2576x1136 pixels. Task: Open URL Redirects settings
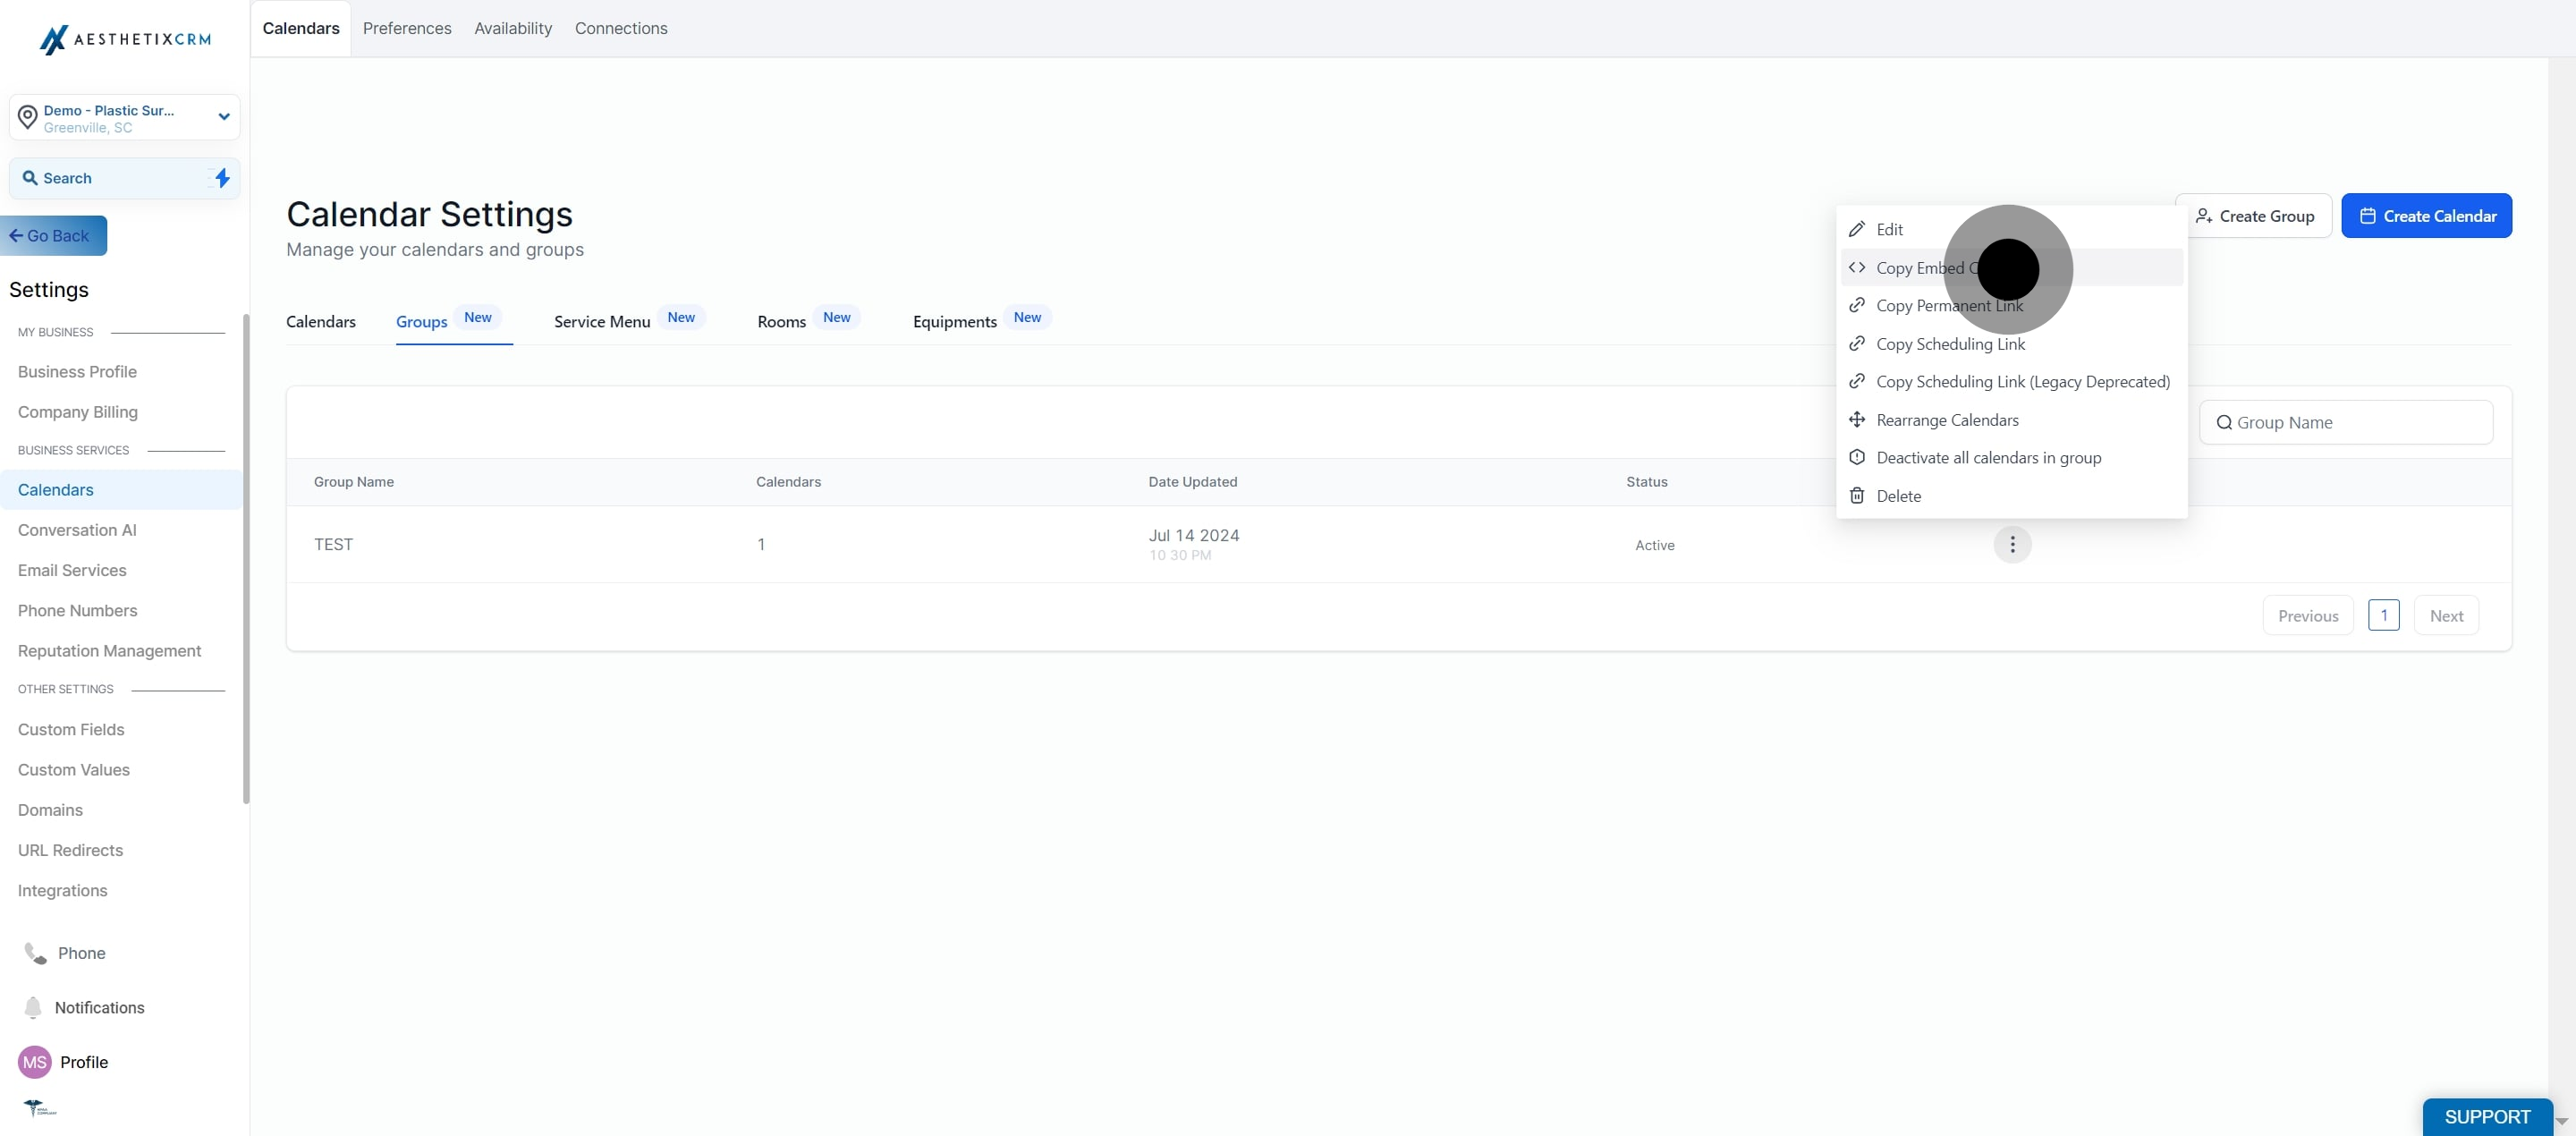coord(70,850)
